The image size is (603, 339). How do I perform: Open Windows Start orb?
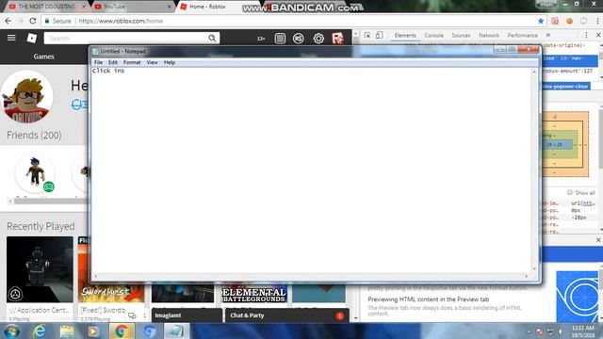(12, 331)
